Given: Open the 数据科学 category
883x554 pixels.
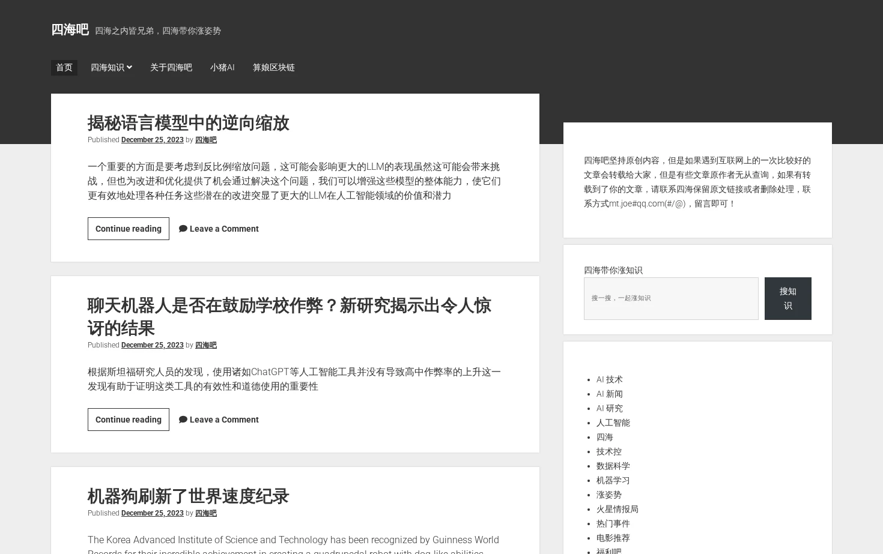Looking at the screenshot, I should tap(613, 466).
